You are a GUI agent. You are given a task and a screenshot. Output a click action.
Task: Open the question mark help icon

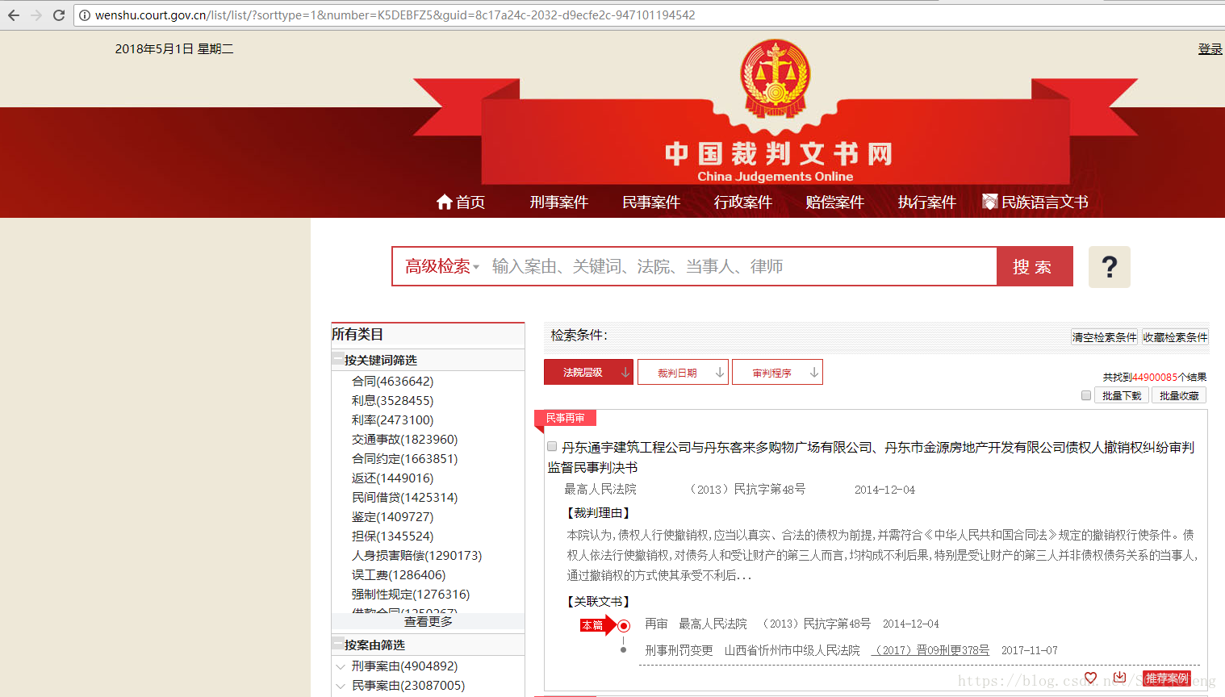point(1110,267)
